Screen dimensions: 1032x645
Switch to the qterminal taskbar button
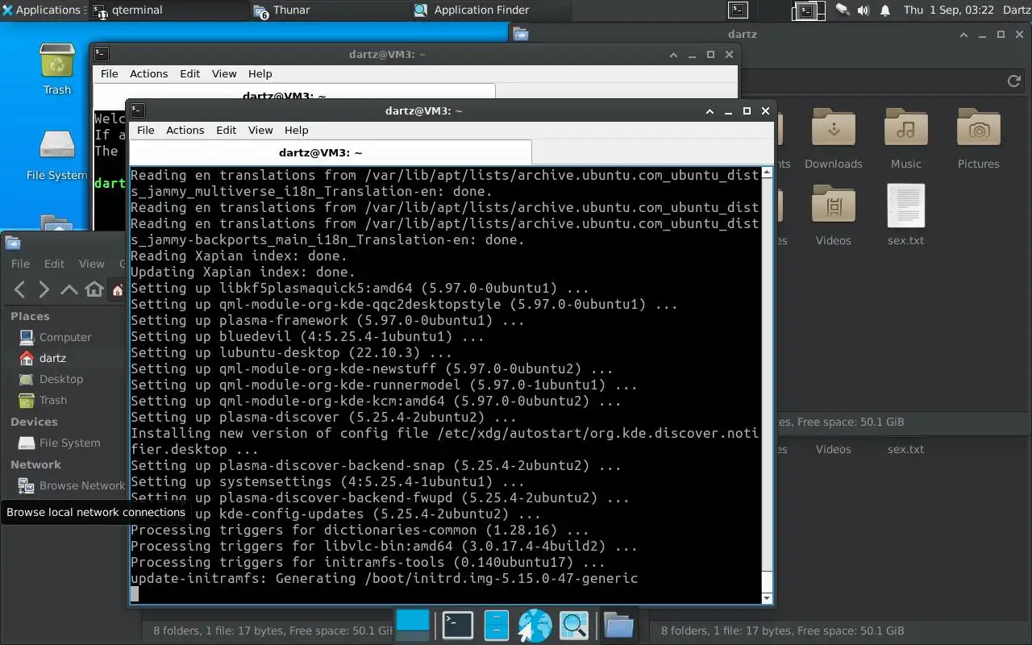click(x=169, y=10)
